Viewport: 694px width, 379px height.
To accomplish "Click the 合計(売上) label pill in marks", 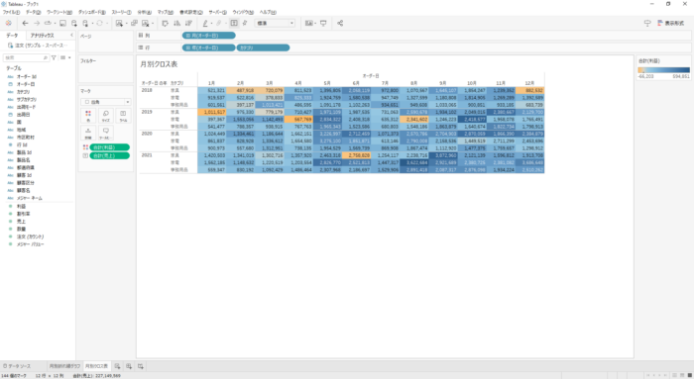I will click(109, 156).
